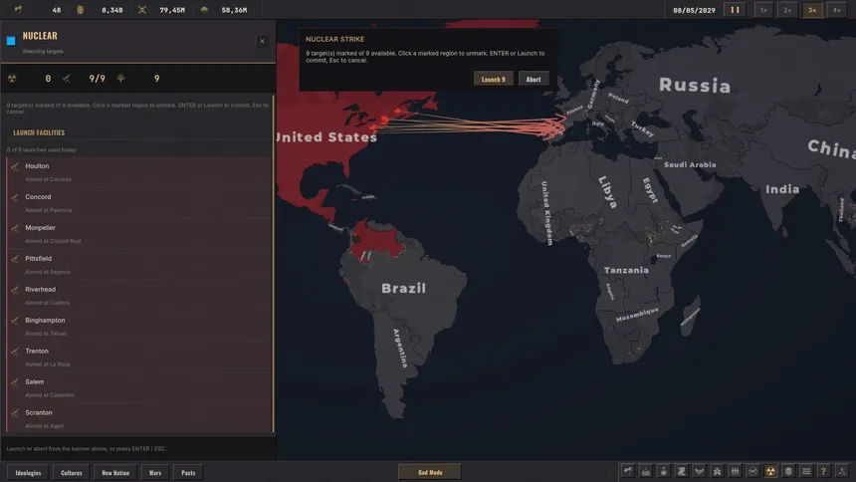Viewport: 856px width, 482px height.
Task: Click the Russia label on the map
Action: tap(695, 86)
